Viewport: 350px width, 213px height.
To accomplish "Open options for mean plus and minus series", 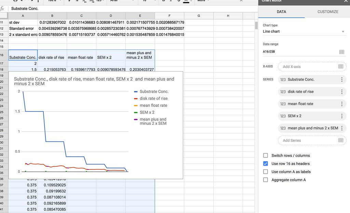I will click(x=341, y=128).
